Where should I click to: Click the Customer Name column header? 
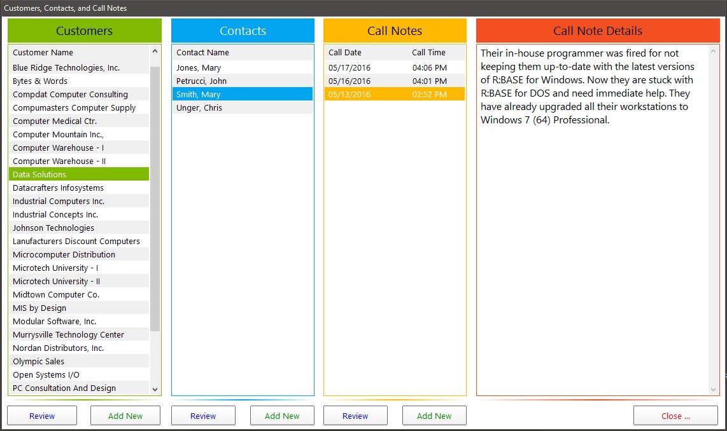43,52
